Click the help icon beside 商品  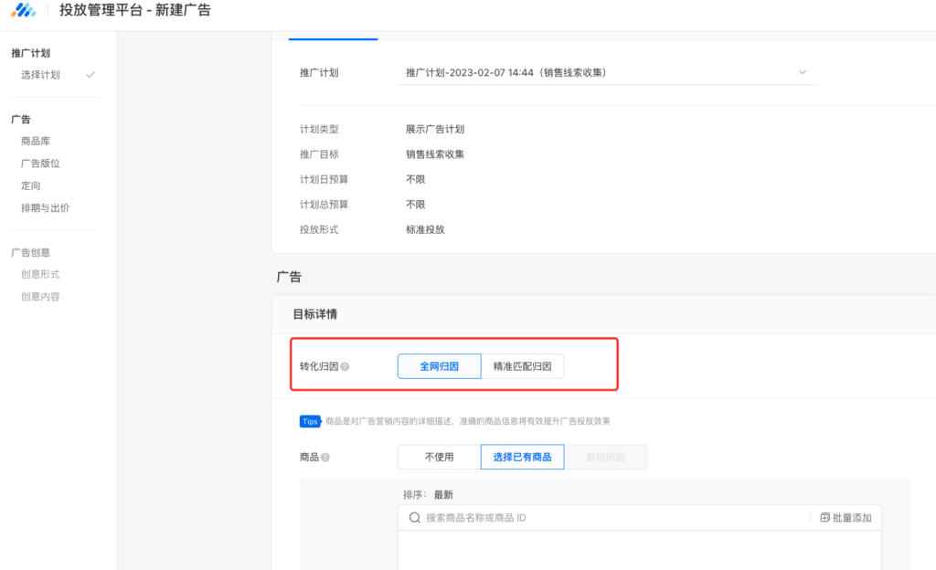[x=325, y=458]
